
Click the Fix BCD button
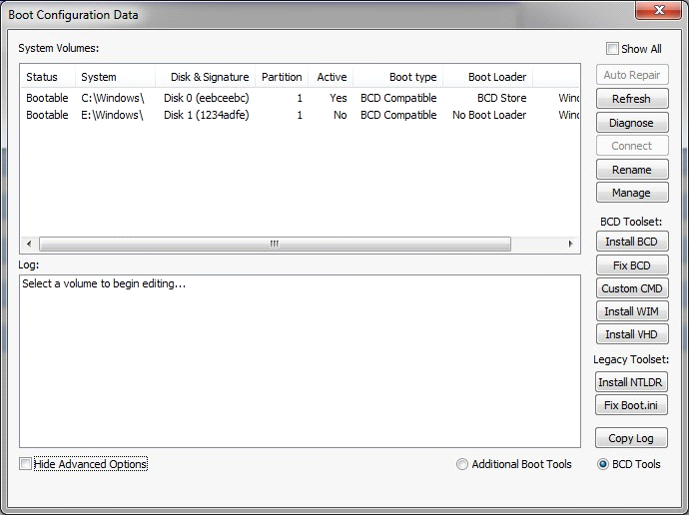[632, 265]
